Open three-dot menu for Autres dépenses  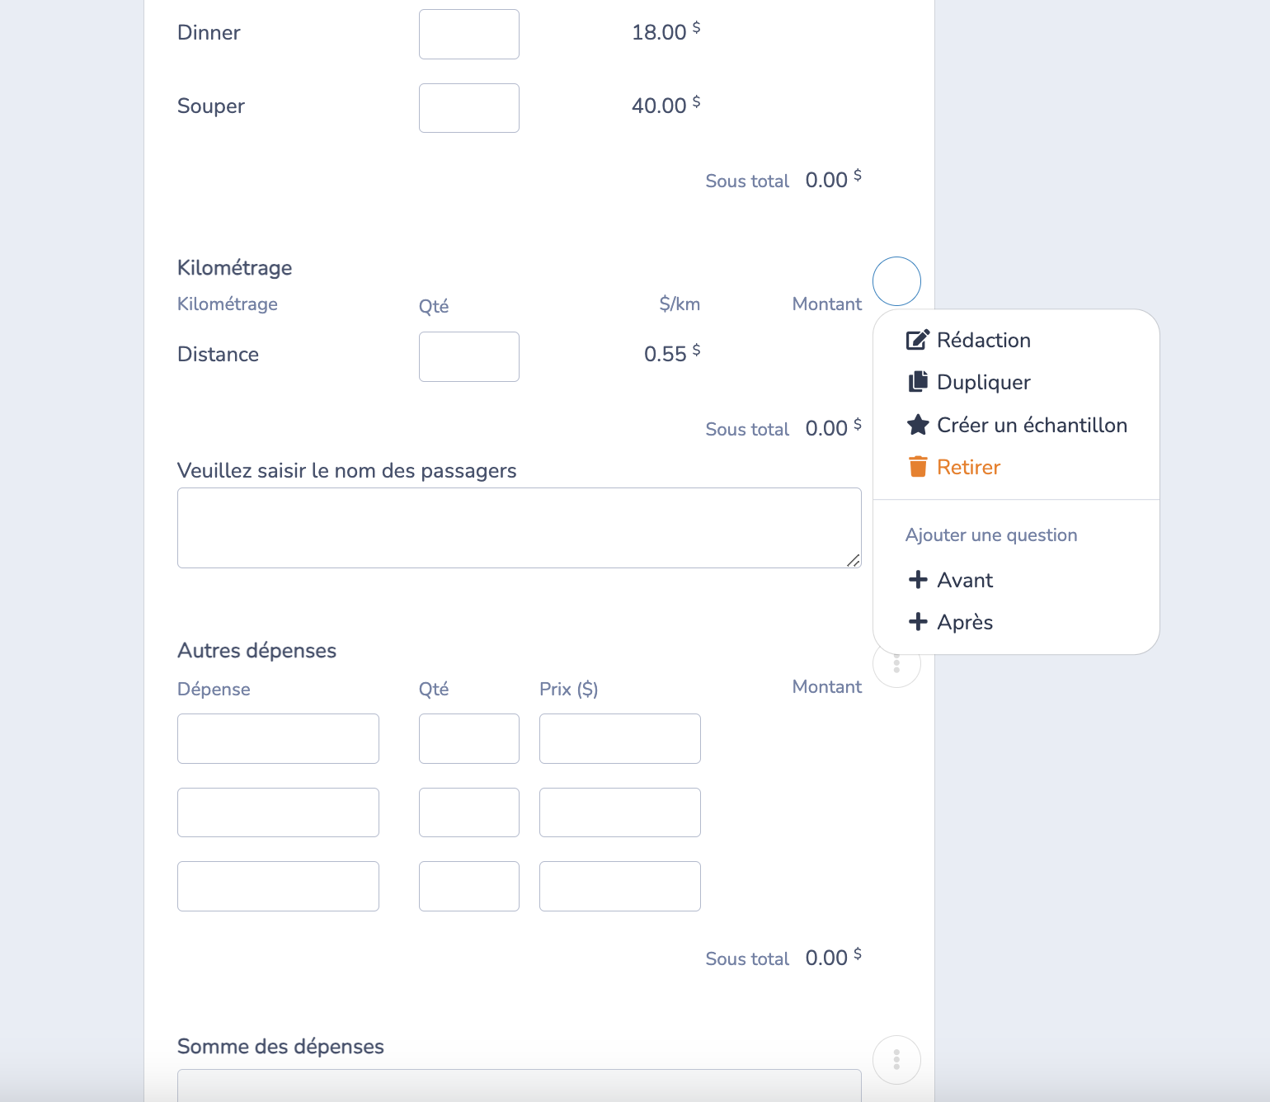click(x=896, y=665)
